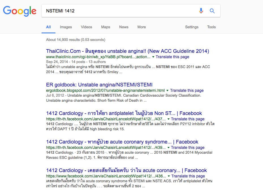This screenshot has height=191, width=263.
Task: Open the Settings menu
Action: pos(192,27)
